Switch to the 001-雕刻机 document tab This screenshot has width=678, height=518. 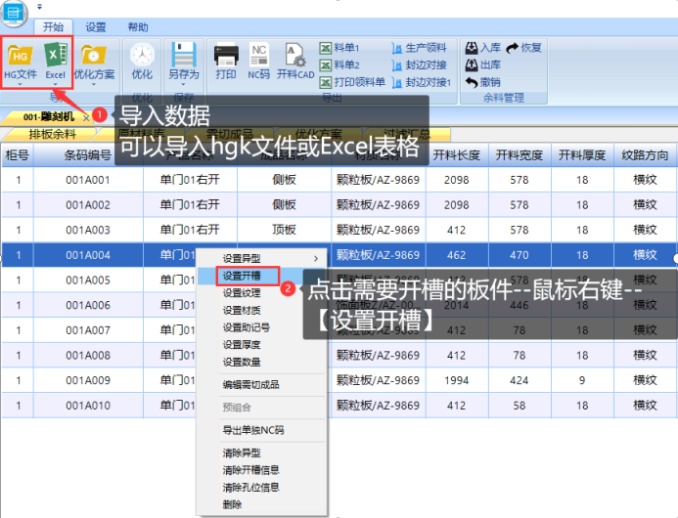click(x=49, y=117)
